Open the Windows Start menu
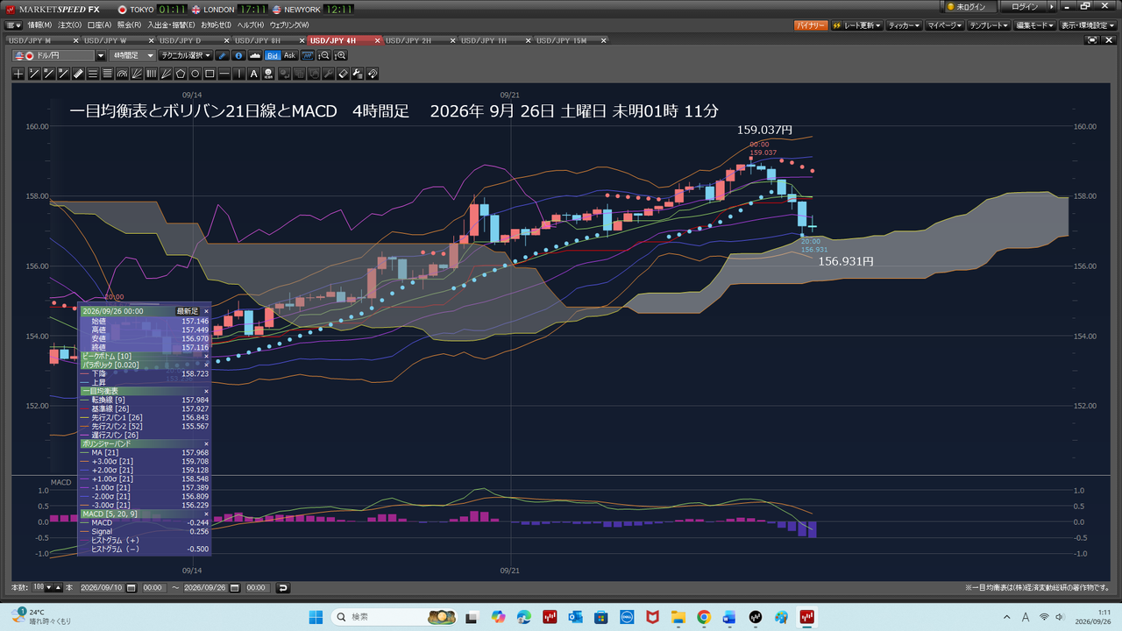The height and width of the screenshot is (631, 1122). [x=316, y=617]
